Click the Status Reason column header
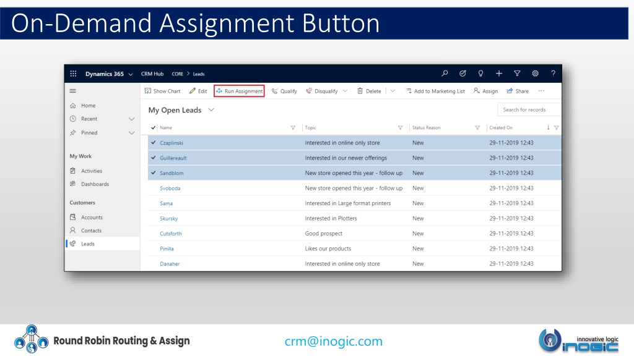The width and height of the screenshot is (634, 356). coord(426,127)
